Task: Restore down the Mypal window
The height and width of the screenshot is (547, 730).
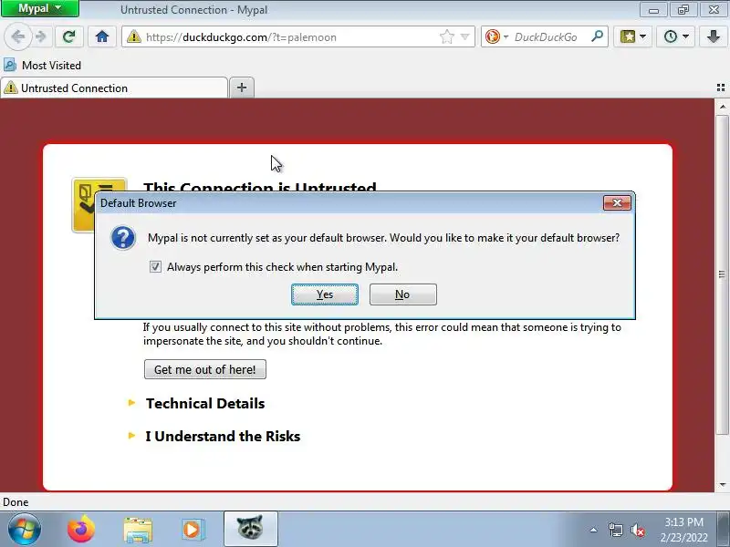Action: coord(683,9)
